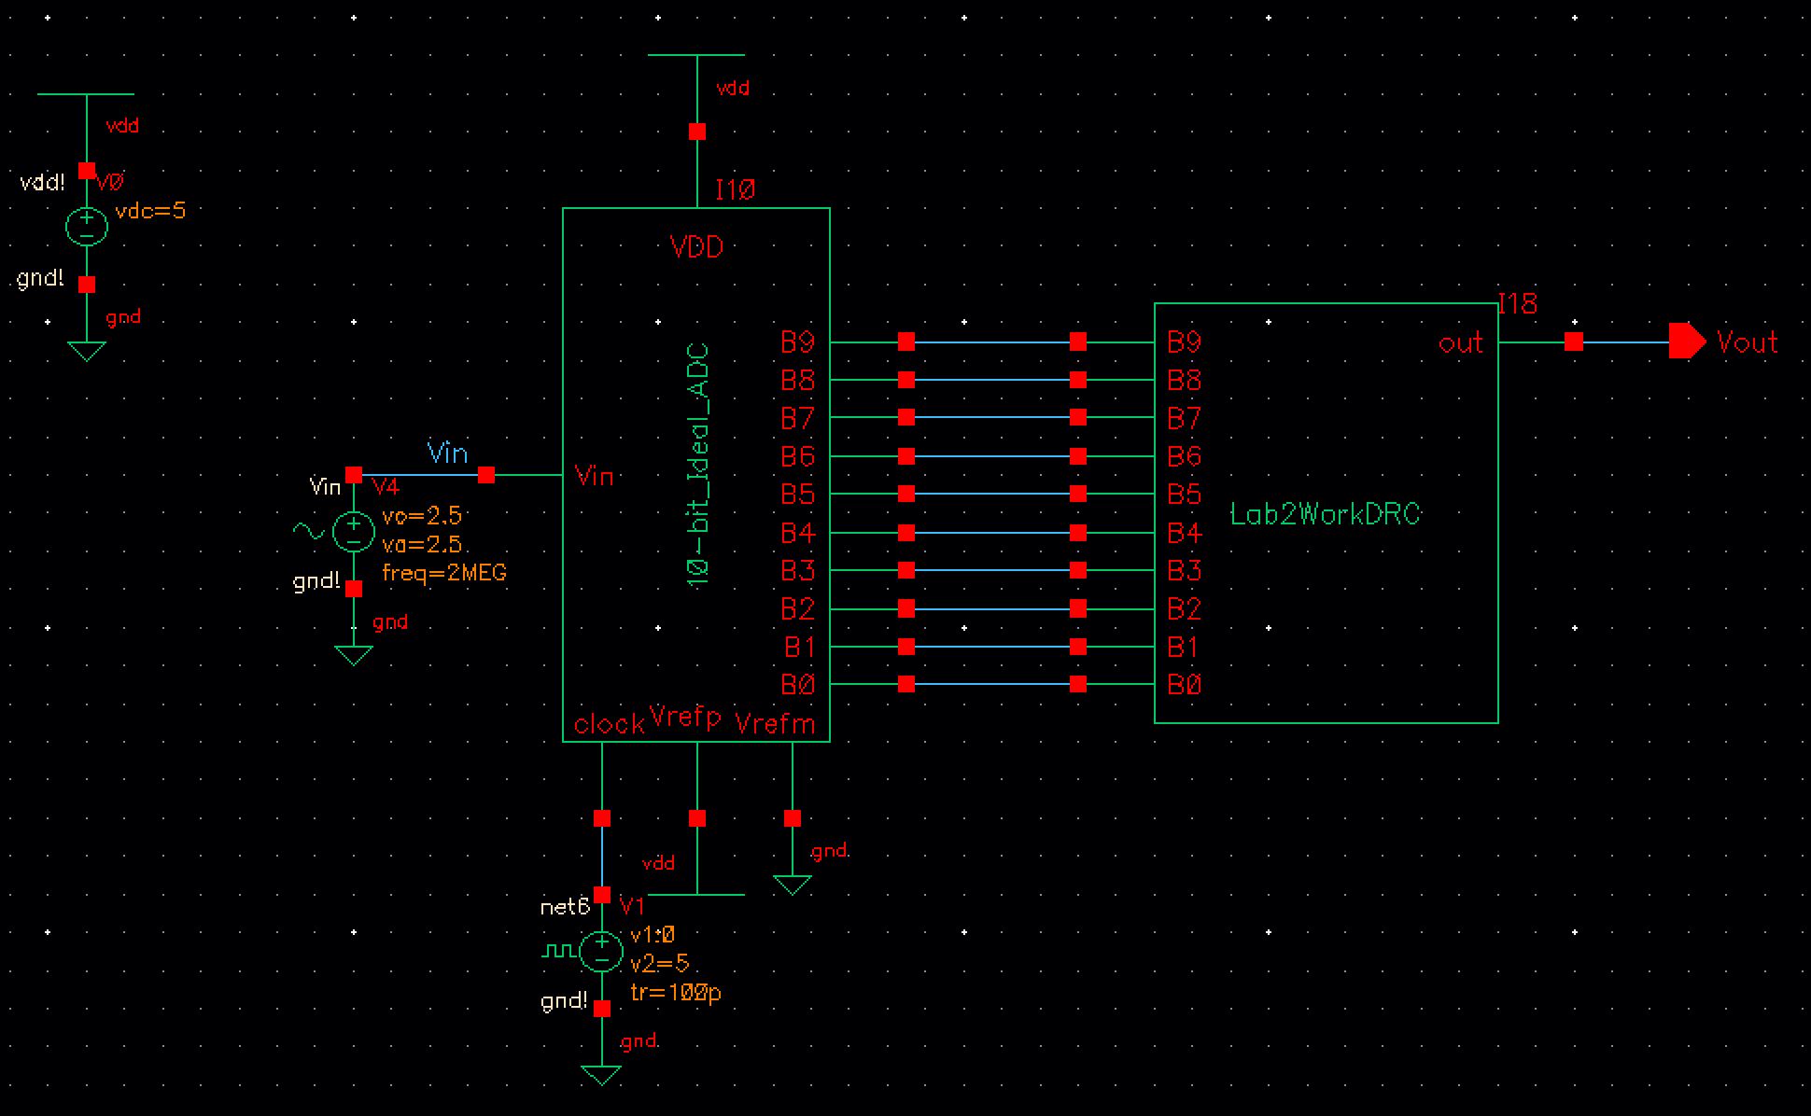1811x1116 pixels.
Task: Select the vdd supply bar above V0
Action: pos(86,94)
